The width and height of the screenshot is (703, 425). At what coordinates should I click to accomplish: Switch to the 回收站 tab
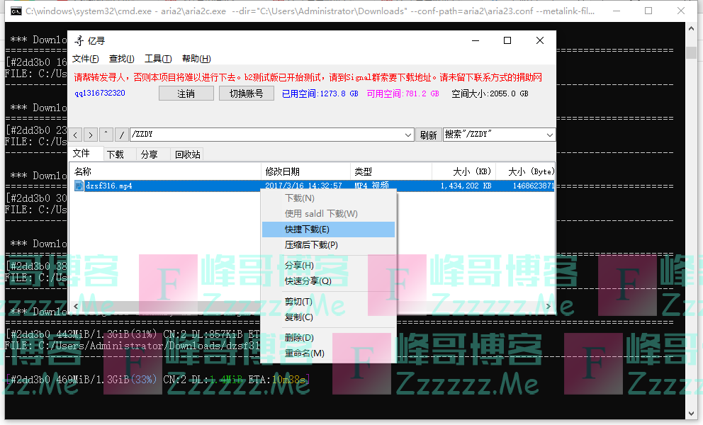[187, 154]
